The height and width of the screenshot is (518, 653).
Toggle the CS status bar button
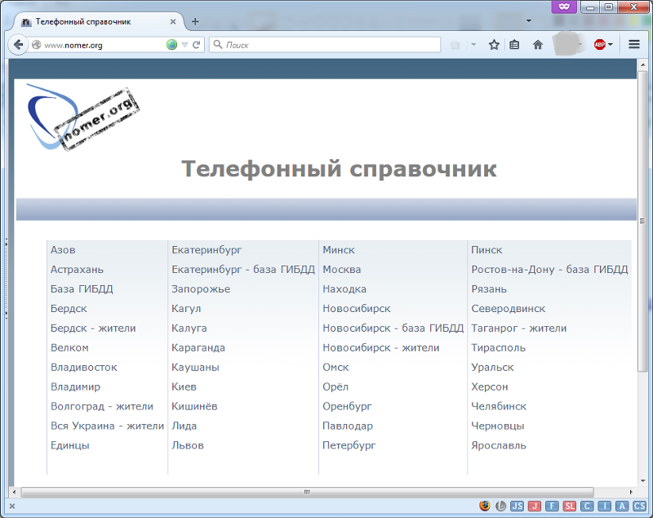point(639,506)
